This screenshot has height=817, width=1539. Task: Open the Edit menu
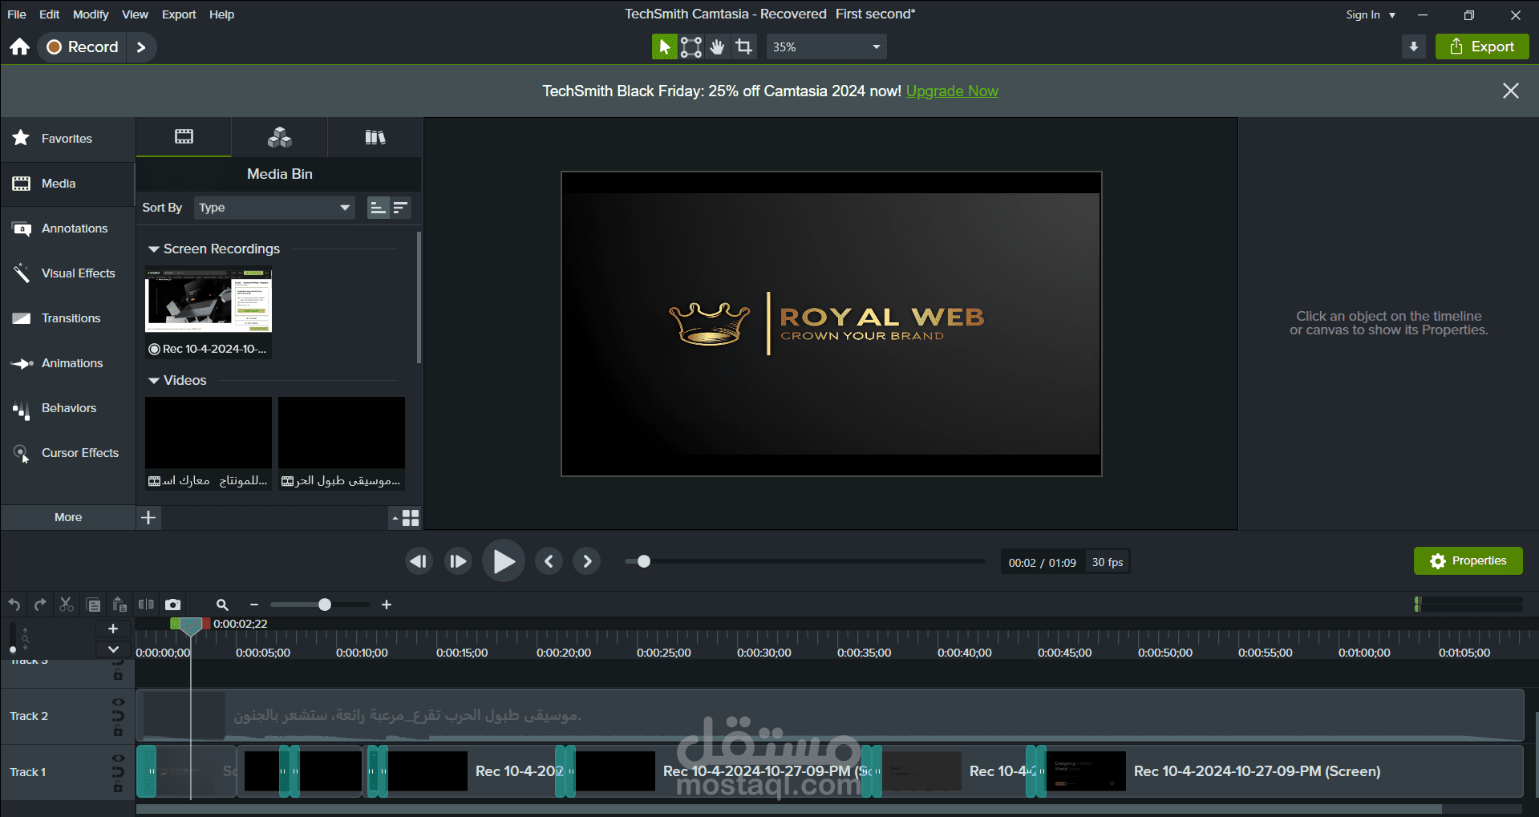pos(50,14)
